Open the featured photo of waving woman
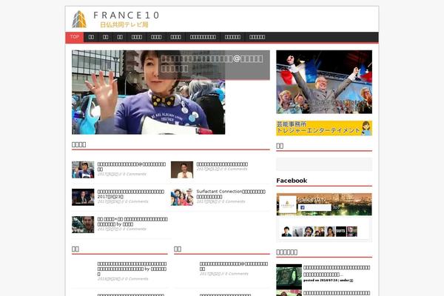The width and height of the screenshot is (444, 296). coord(149,92)
